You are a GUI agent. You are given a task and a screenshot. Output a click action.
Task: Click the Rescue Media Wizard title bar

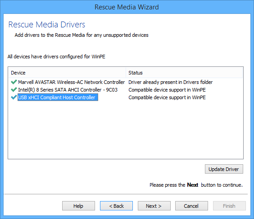pyautogui.click(x=127, y=7)
